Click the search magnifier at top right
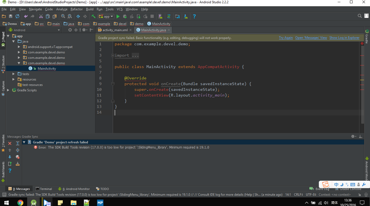Viewport: 370px width, 206px height. (360, 16)
